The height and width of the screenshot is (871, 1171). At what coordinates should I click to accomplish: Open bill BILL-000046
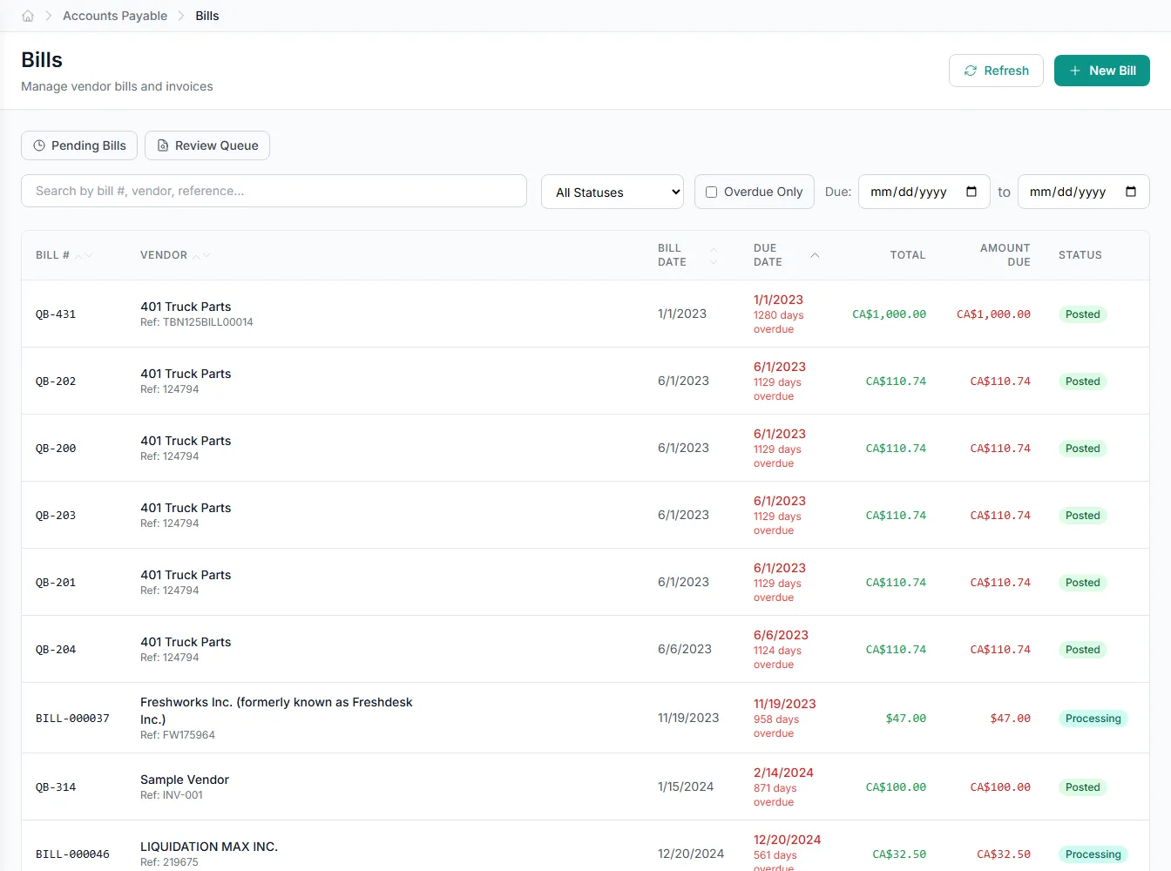(72, 854)
